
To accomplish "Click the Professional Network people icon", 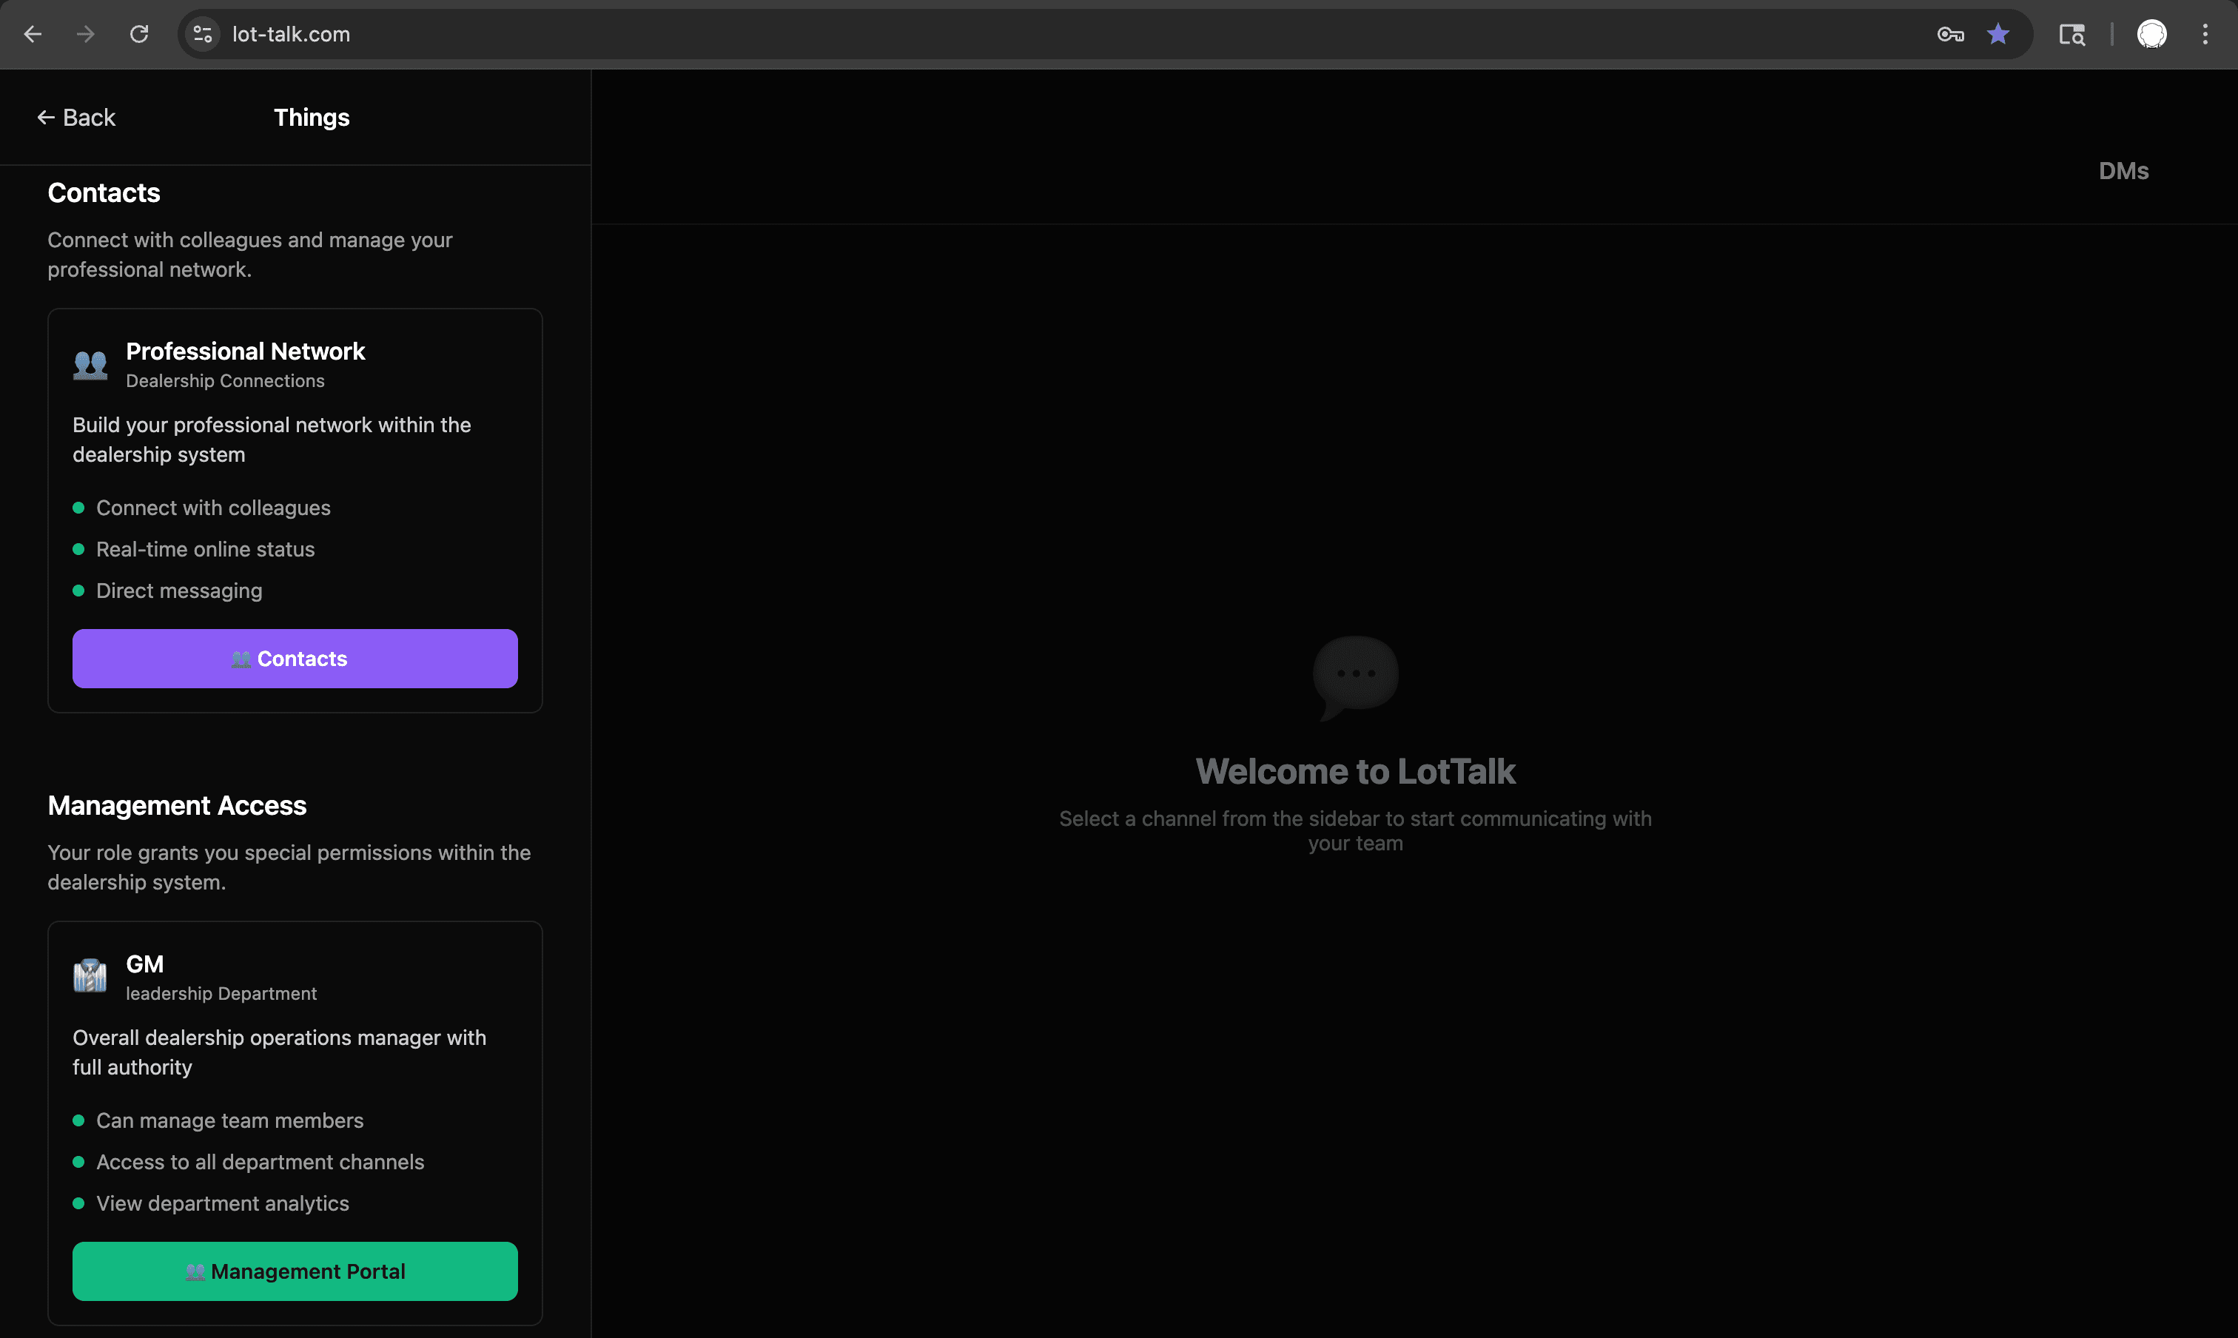I will (x=90, y=364).
